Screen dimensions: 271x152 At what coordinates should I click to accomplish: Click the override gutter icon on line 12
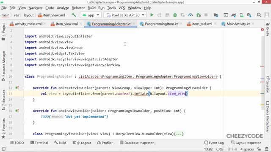pos(17,88)
